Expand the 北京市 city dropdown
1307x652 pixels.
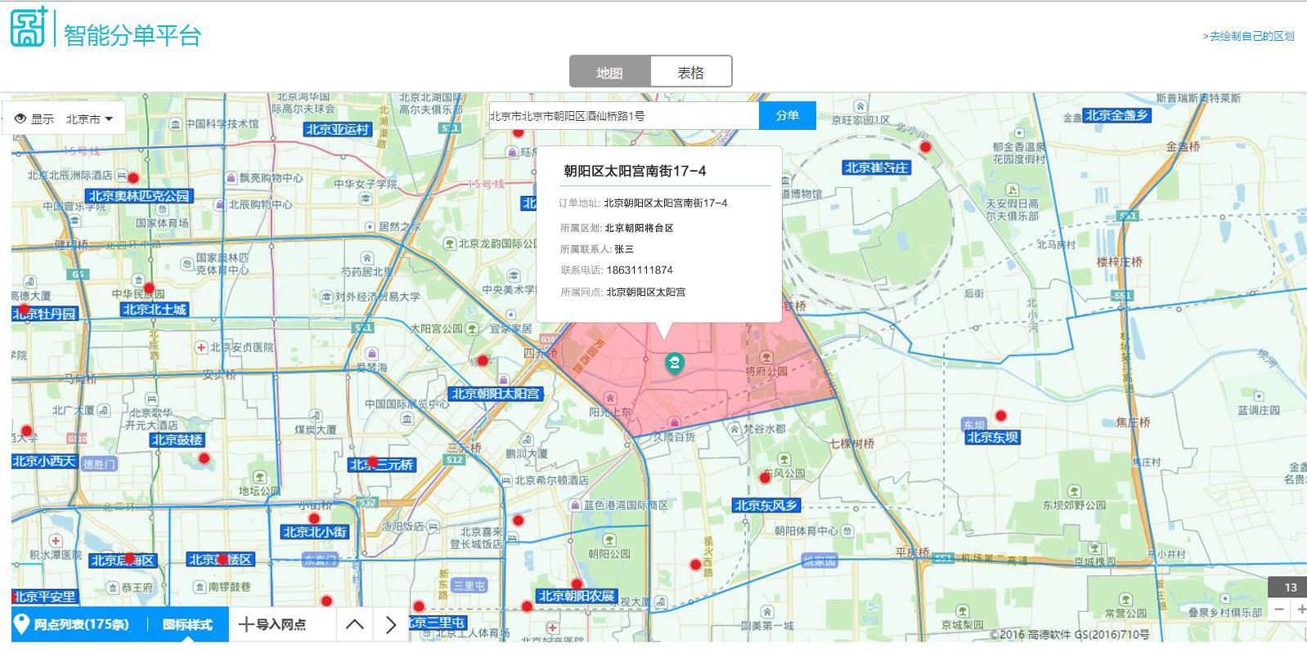point(89,118)
